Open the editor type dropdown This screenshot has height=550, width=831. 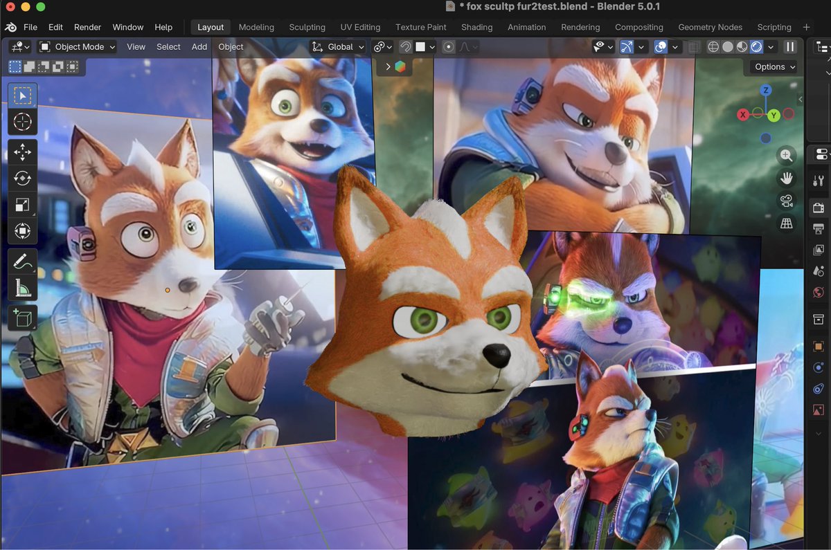tap(20, 47)
